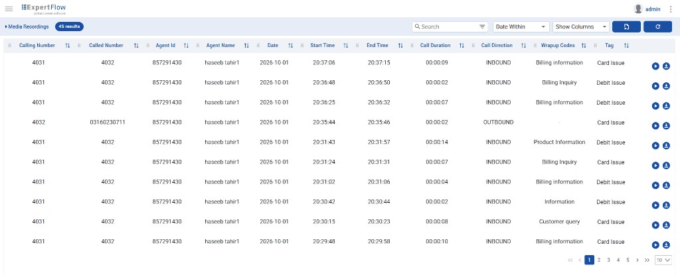Sort by Tag column
This screenshot has width=680, height=275.
(626, 46)
